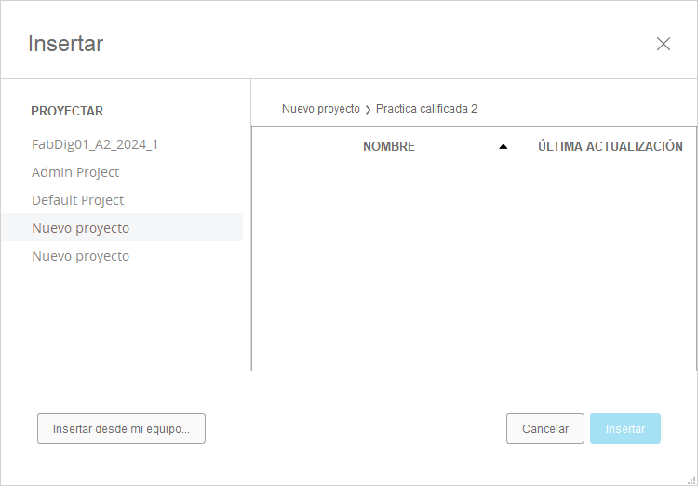Select the highlighted Nuevo proyecto entry
Image resolution: width=698 pixels, height=486 pixels.
(122, 227)
